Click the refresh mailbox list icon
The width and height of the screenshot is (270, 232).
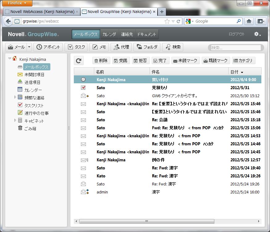coord(79,61)
